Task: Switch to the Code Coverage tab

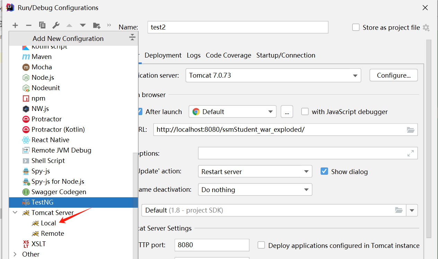Action: 228,55
